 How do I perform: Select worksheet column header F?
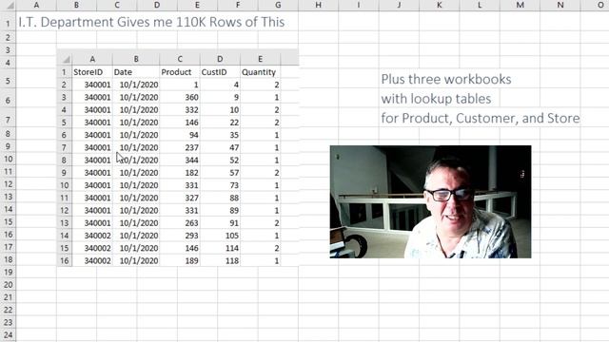click(x=238, y=5)
